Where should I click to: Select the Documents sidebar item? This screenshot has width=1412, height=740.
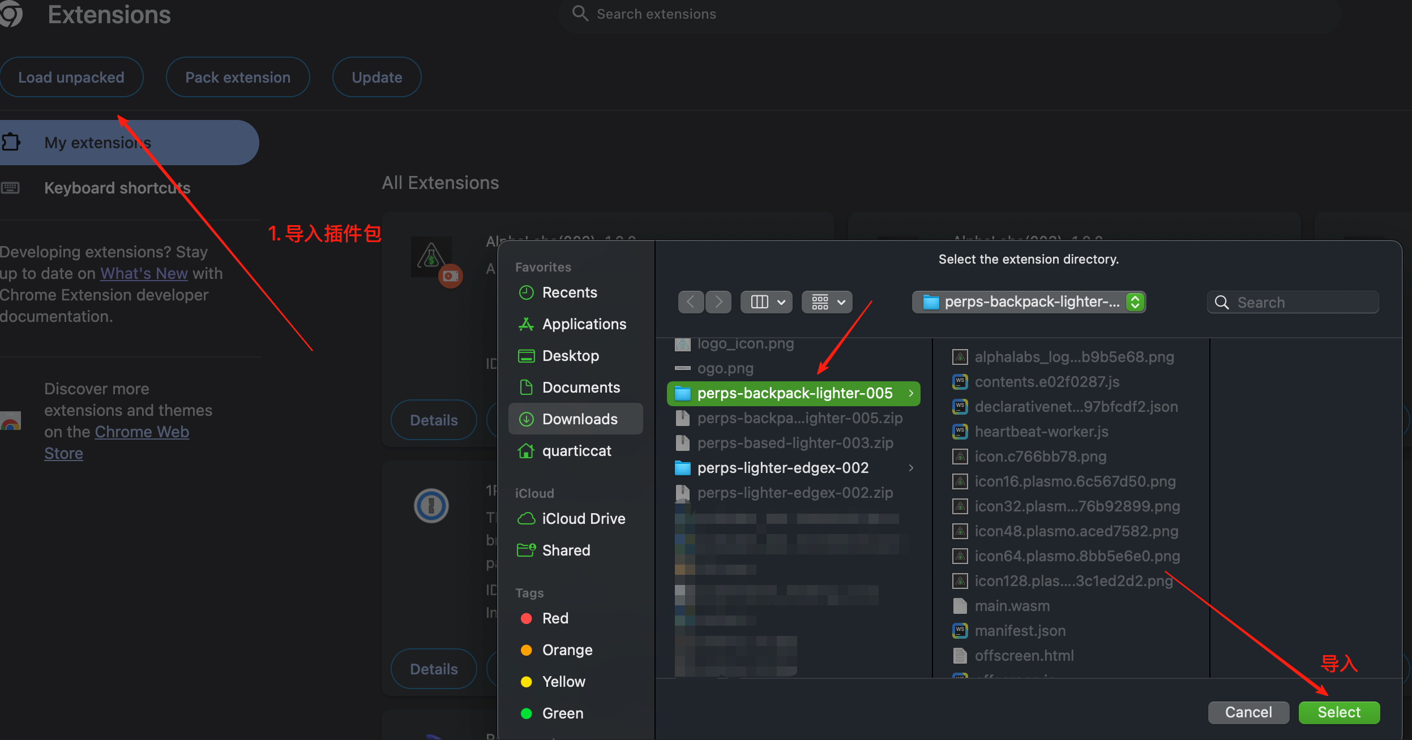pos(581,388)
